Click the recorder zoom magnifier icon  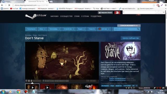pyautogui.click(x=131, y=88)
